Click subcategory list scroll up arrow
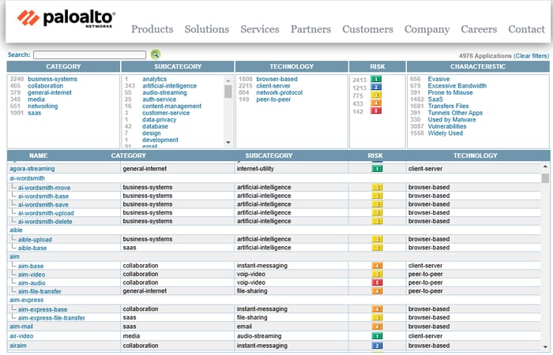Screen dimensions: 553x355 [228, 80]
